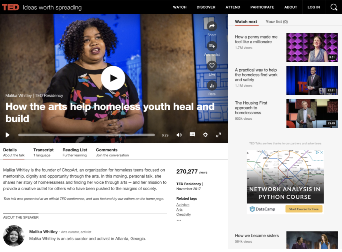This screenshot has height=252, width=342.
Task: Expand more related tags ellipsis
Action: (x=179, y=220)
